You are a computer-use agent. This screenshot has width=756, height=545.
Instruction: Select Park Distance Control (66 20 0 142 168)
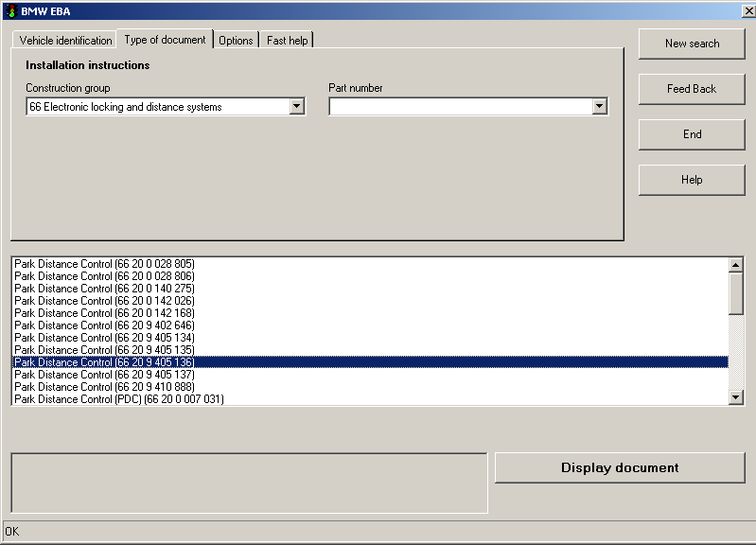point(105,313)
